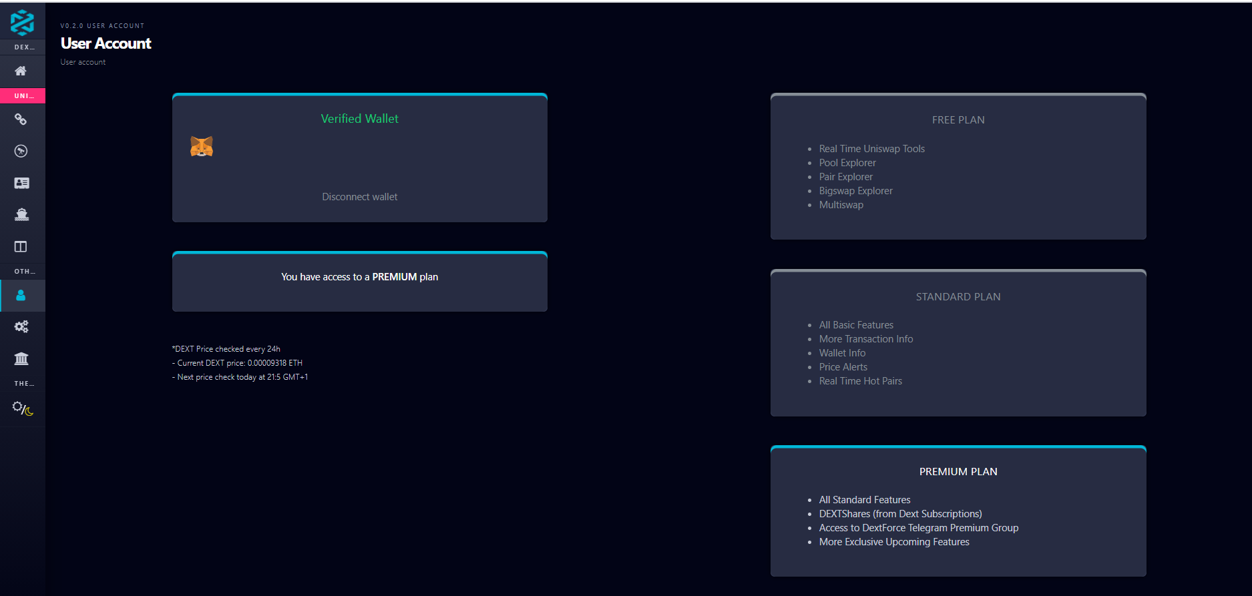Image resolution: width=1252 pixels, height=596 pixels.
Task: Click 'Current DEXT price: 0.00009318 ETH' text
Action: tap(240, 363)
